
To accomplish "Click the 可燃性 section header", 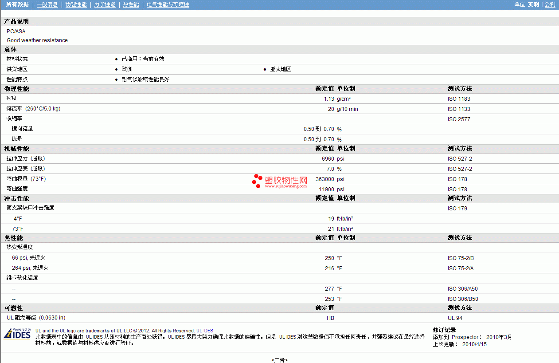I will (x=13, y=308).
